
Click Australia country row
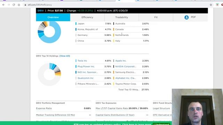(x=131, y=24)
